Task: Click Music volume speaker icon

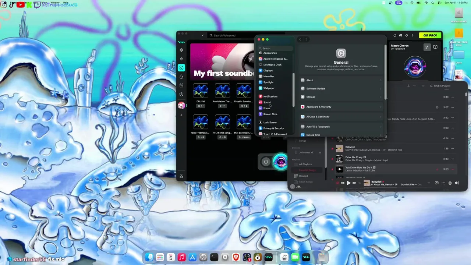Action: click(x=457, y=183)
